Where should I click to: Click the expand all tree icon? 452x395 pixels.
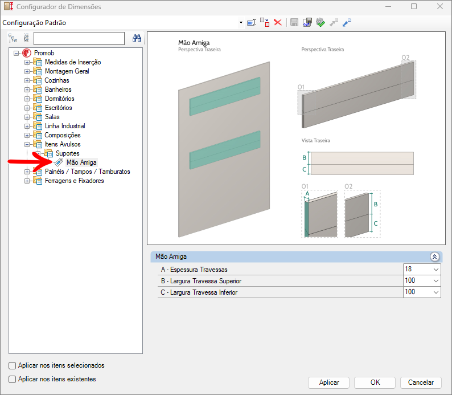tap(13, 38)
